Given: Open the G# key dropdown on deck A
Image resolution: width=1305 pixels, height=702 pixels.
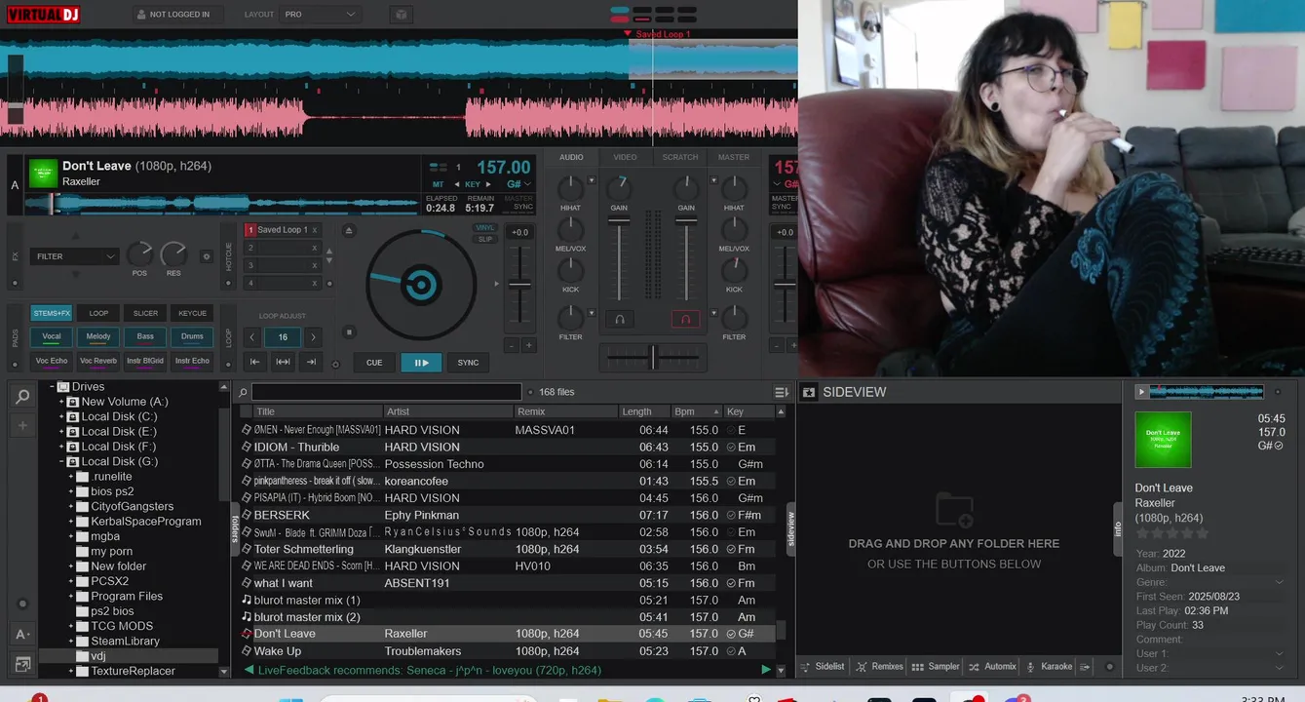Looking at the screenshot, I should click(519, 184).
